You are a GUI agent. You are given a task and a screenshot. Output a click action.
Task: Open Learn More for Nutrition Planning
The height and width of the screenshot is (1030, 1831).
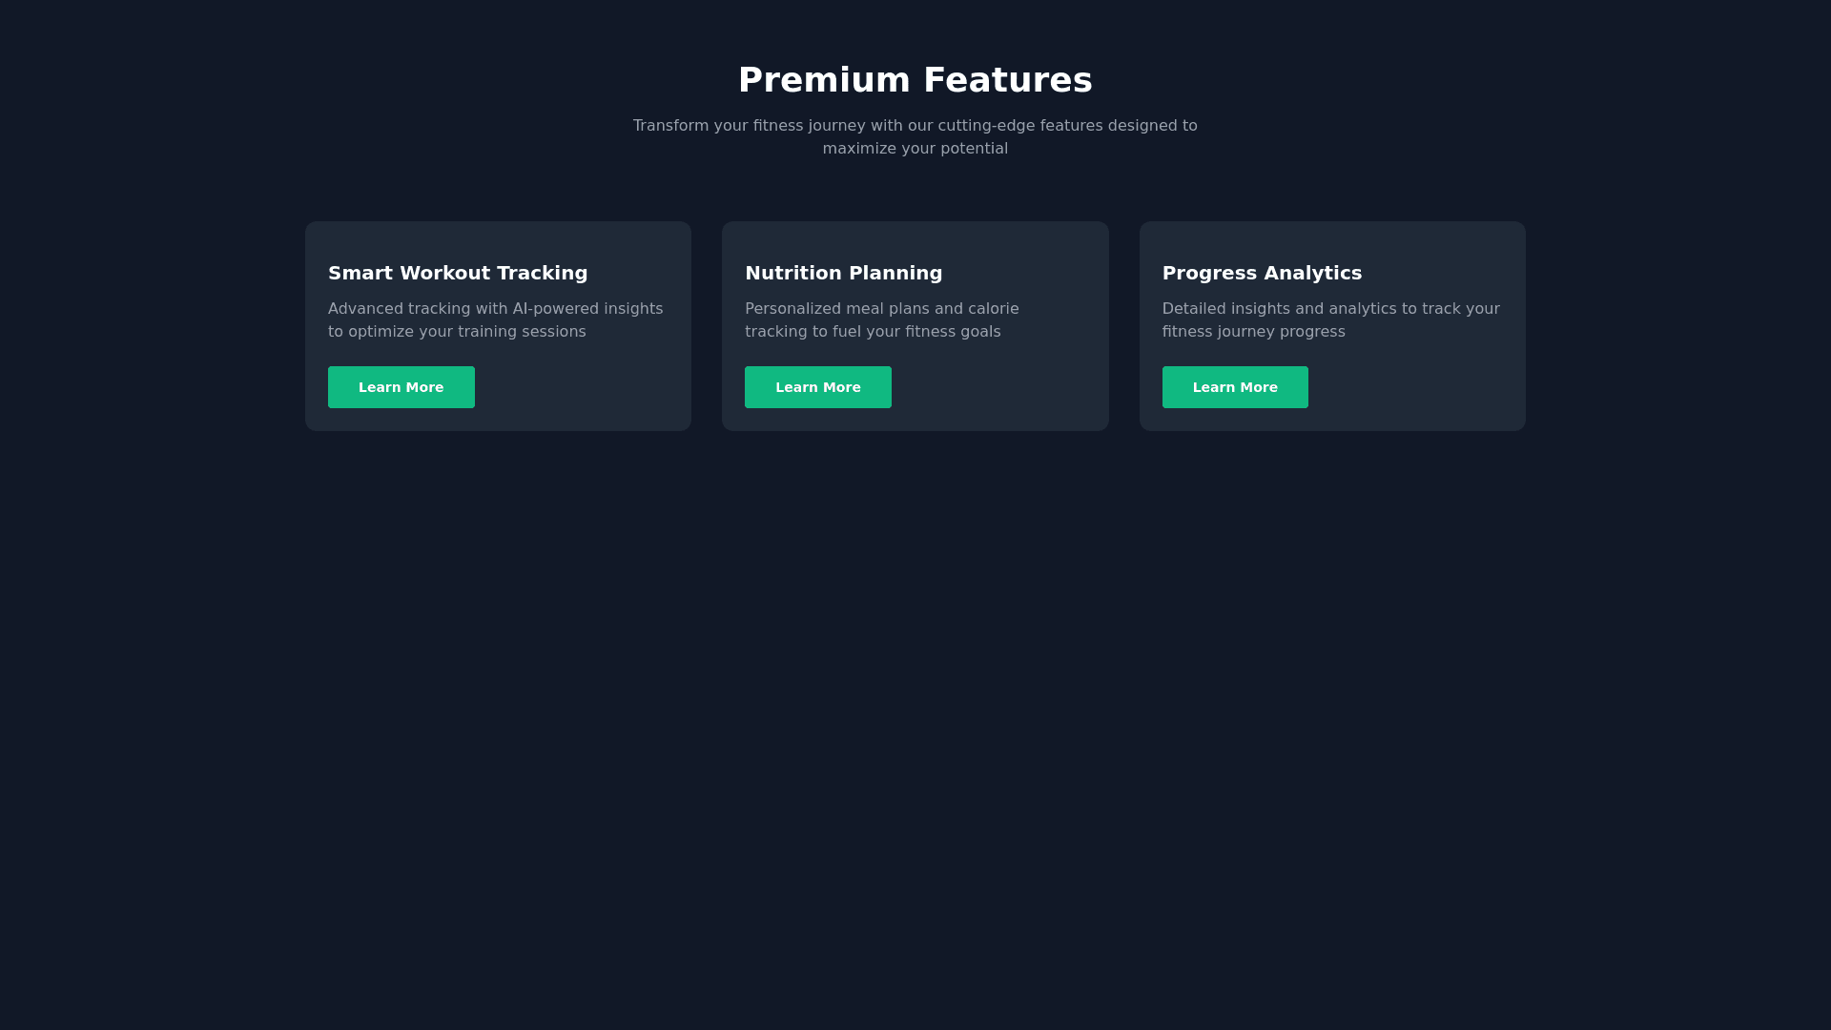(x=817, y=387)
